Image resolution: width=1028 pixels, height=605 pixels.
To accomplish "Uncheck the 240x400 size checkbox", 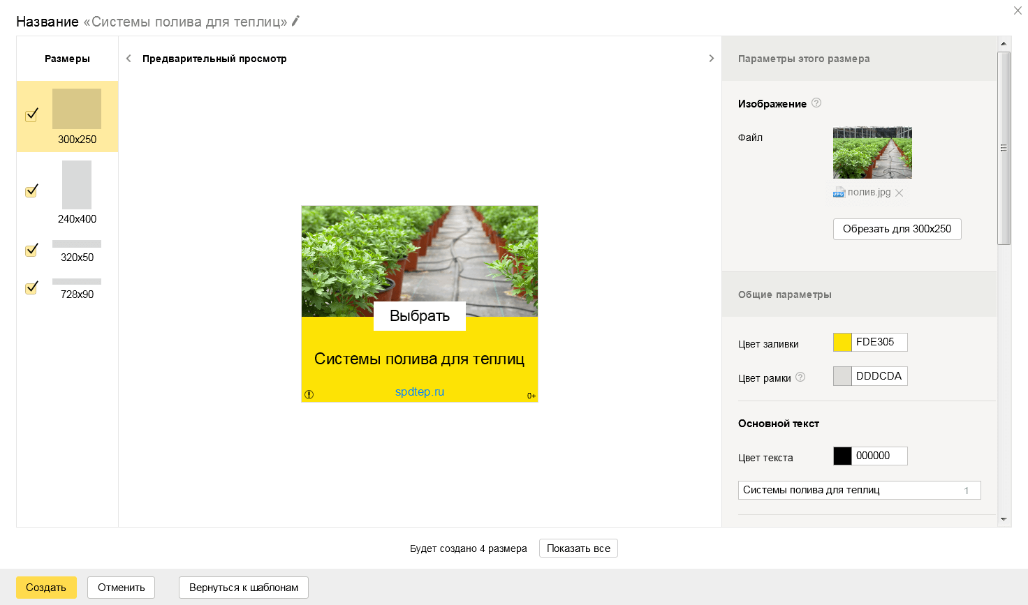I will [31, 191].
